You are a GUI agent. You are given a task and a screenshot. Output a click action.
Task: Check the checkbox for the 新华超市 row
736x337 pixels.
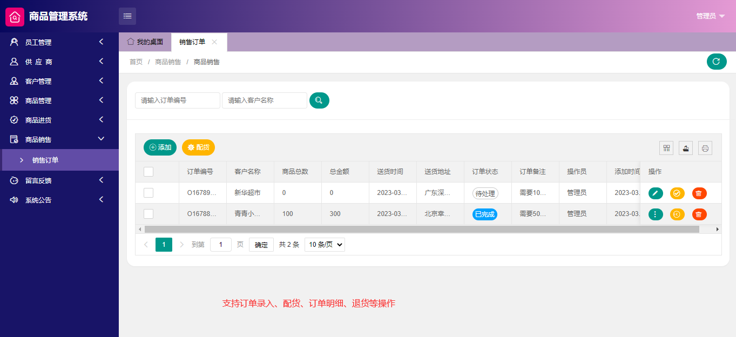coord(148,193)
